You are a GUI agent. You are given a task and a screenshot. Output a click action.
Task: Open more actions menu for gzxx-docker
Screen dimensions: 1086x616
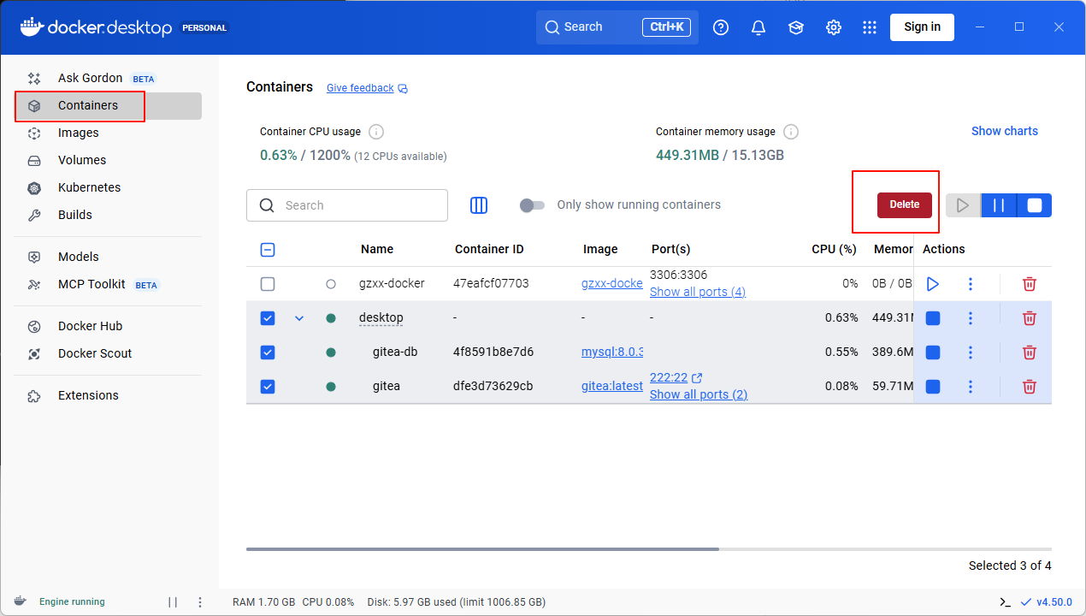point(971,283)
